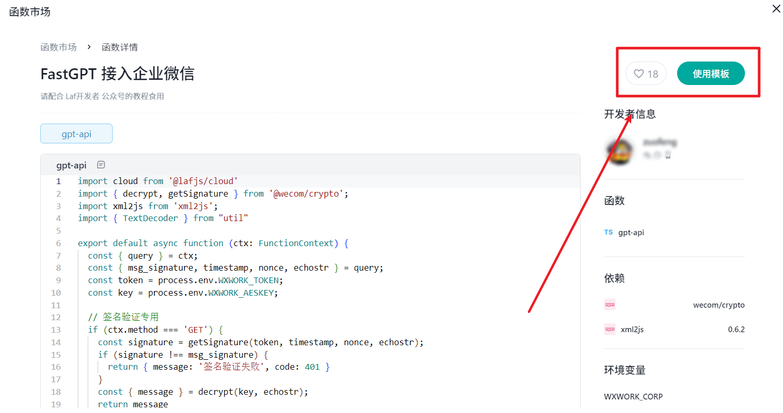Click the 使用模板 button

pos(710,74)
